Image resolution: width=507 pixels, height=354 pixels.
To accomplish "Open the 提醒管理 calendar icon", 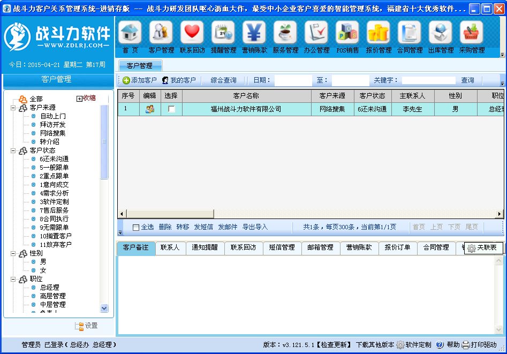I will point(223,32).
